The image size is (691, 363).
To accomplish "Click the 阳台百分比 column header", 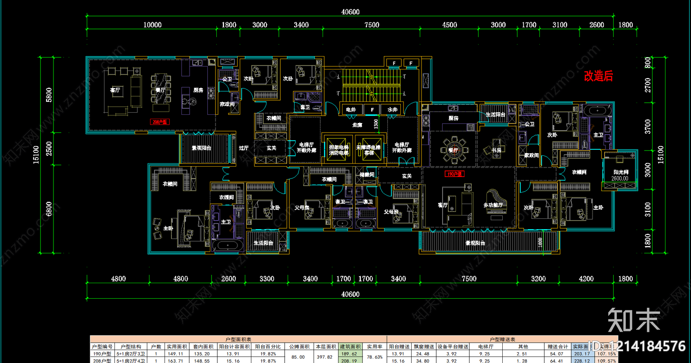I will [268, 347].
